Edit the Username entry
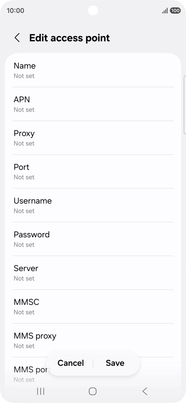This screenshot has width=186, height=403. 93,205
